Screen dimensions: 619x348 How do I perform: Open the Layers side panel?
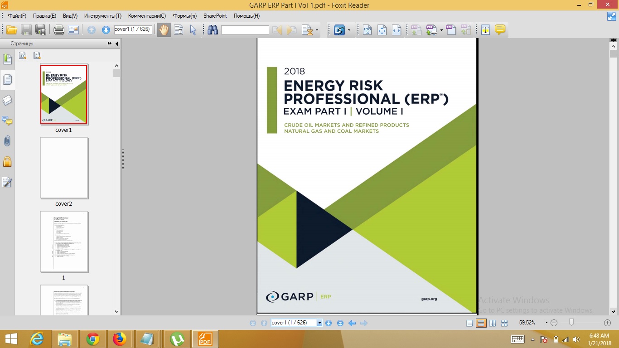[x=7, y=100]
